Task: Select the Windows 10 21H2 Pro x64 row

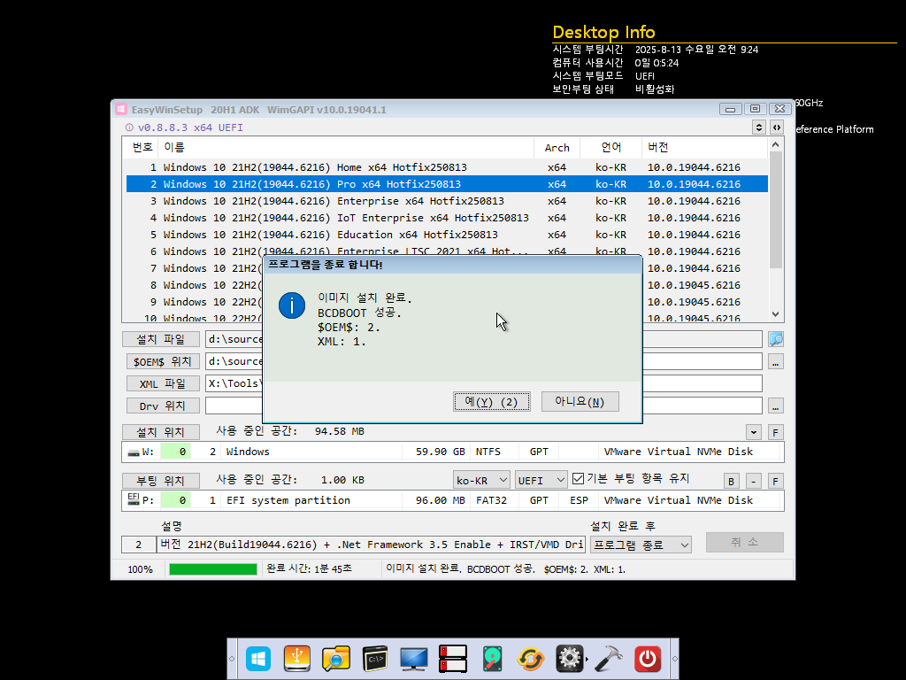Action: [x=447, y=184]
